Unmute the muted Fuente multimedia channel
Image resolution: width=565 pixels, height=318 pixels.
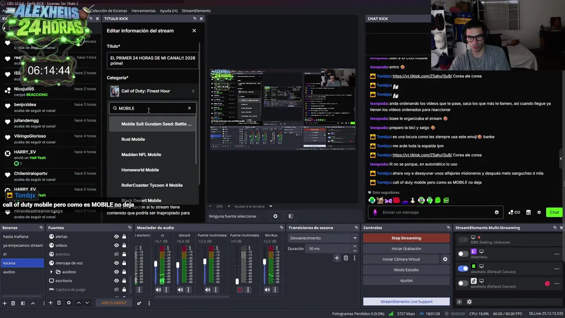point(240,290)
